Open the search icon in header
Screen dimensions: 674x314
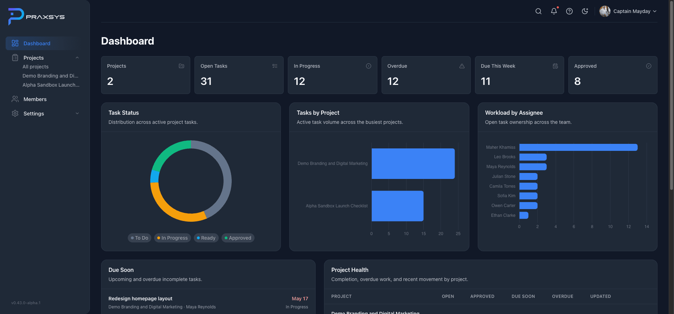[x=538, y=11]
